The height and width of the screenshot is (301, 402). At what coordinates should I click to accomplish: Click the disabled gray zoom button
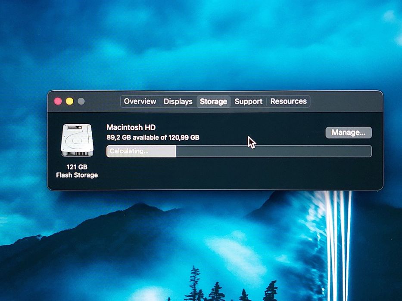pyautogui.click(x=81, y=101)
